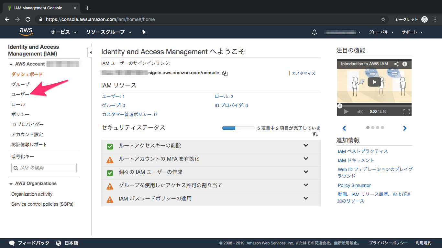The width and height of the screenshot is (442, 248).
Task: Bookmark this page with star icon
Action: click(x=383, y=19)
